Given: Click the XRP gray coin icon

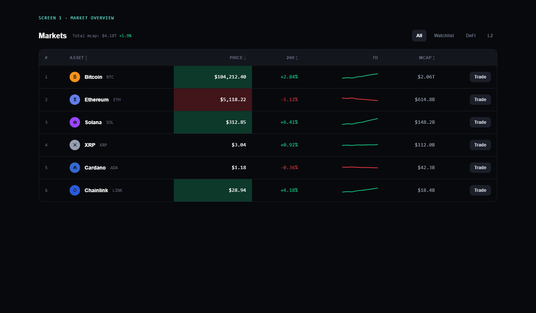Looking at the screenshot, I should 75,145.
